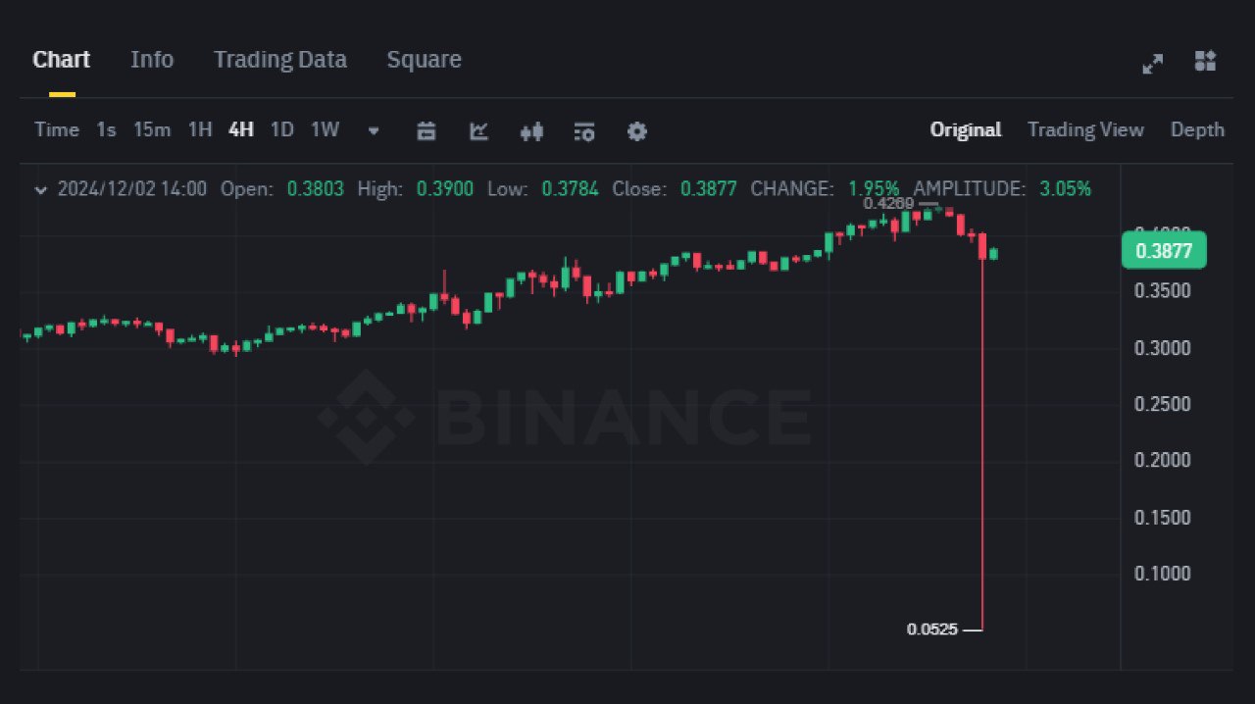The height and width of the screenshot is (704, 1255).
Task: Expand chart to fullscreen
Action: [1153, 63]
